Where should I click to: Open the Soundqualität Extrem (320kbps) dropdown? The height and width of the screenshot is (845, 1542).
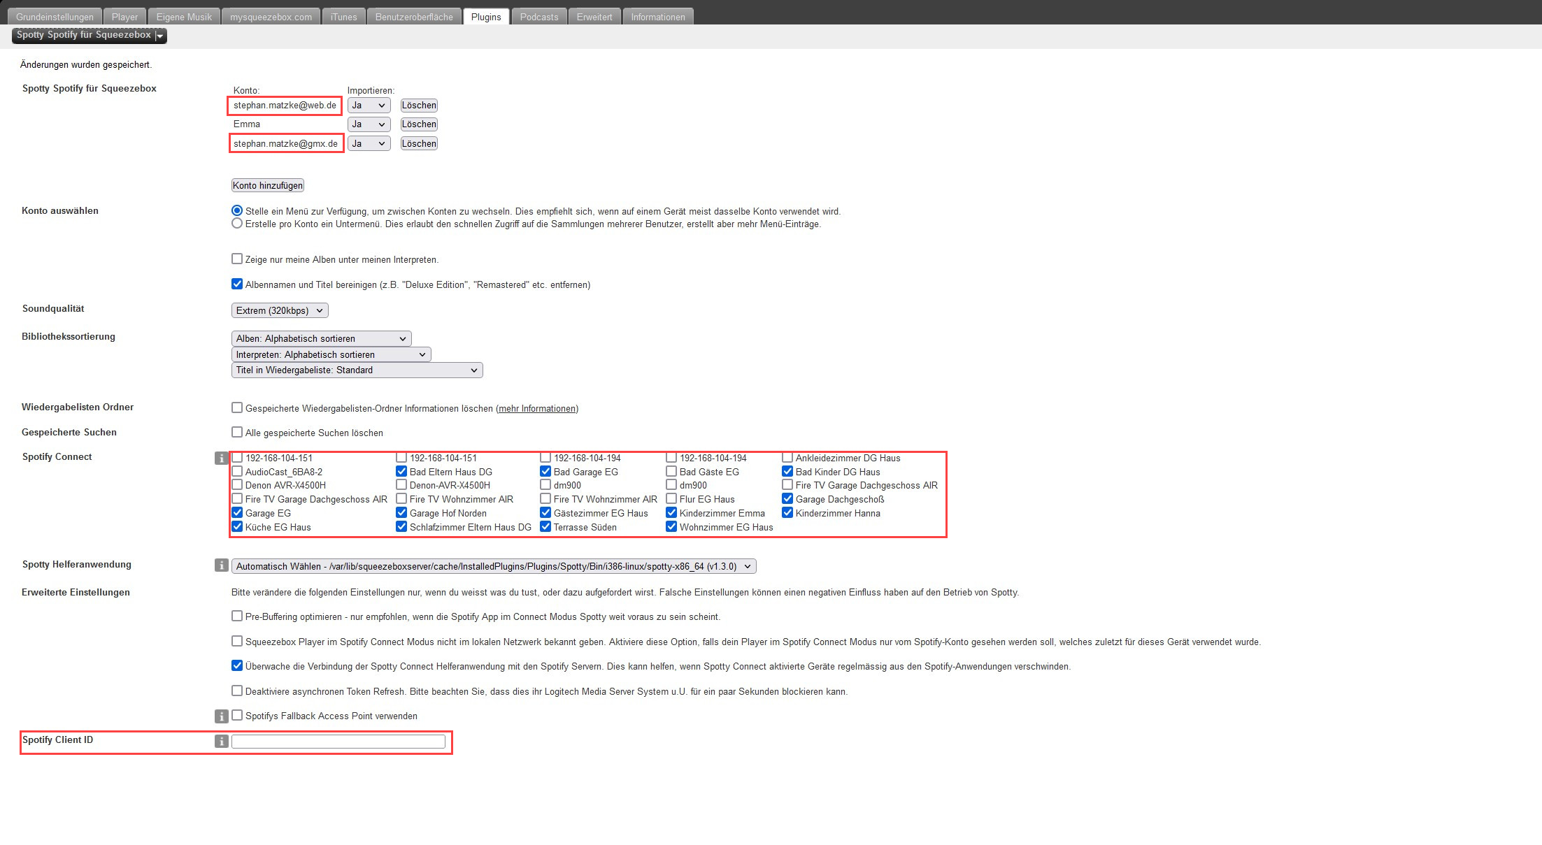tap(280, 310)
